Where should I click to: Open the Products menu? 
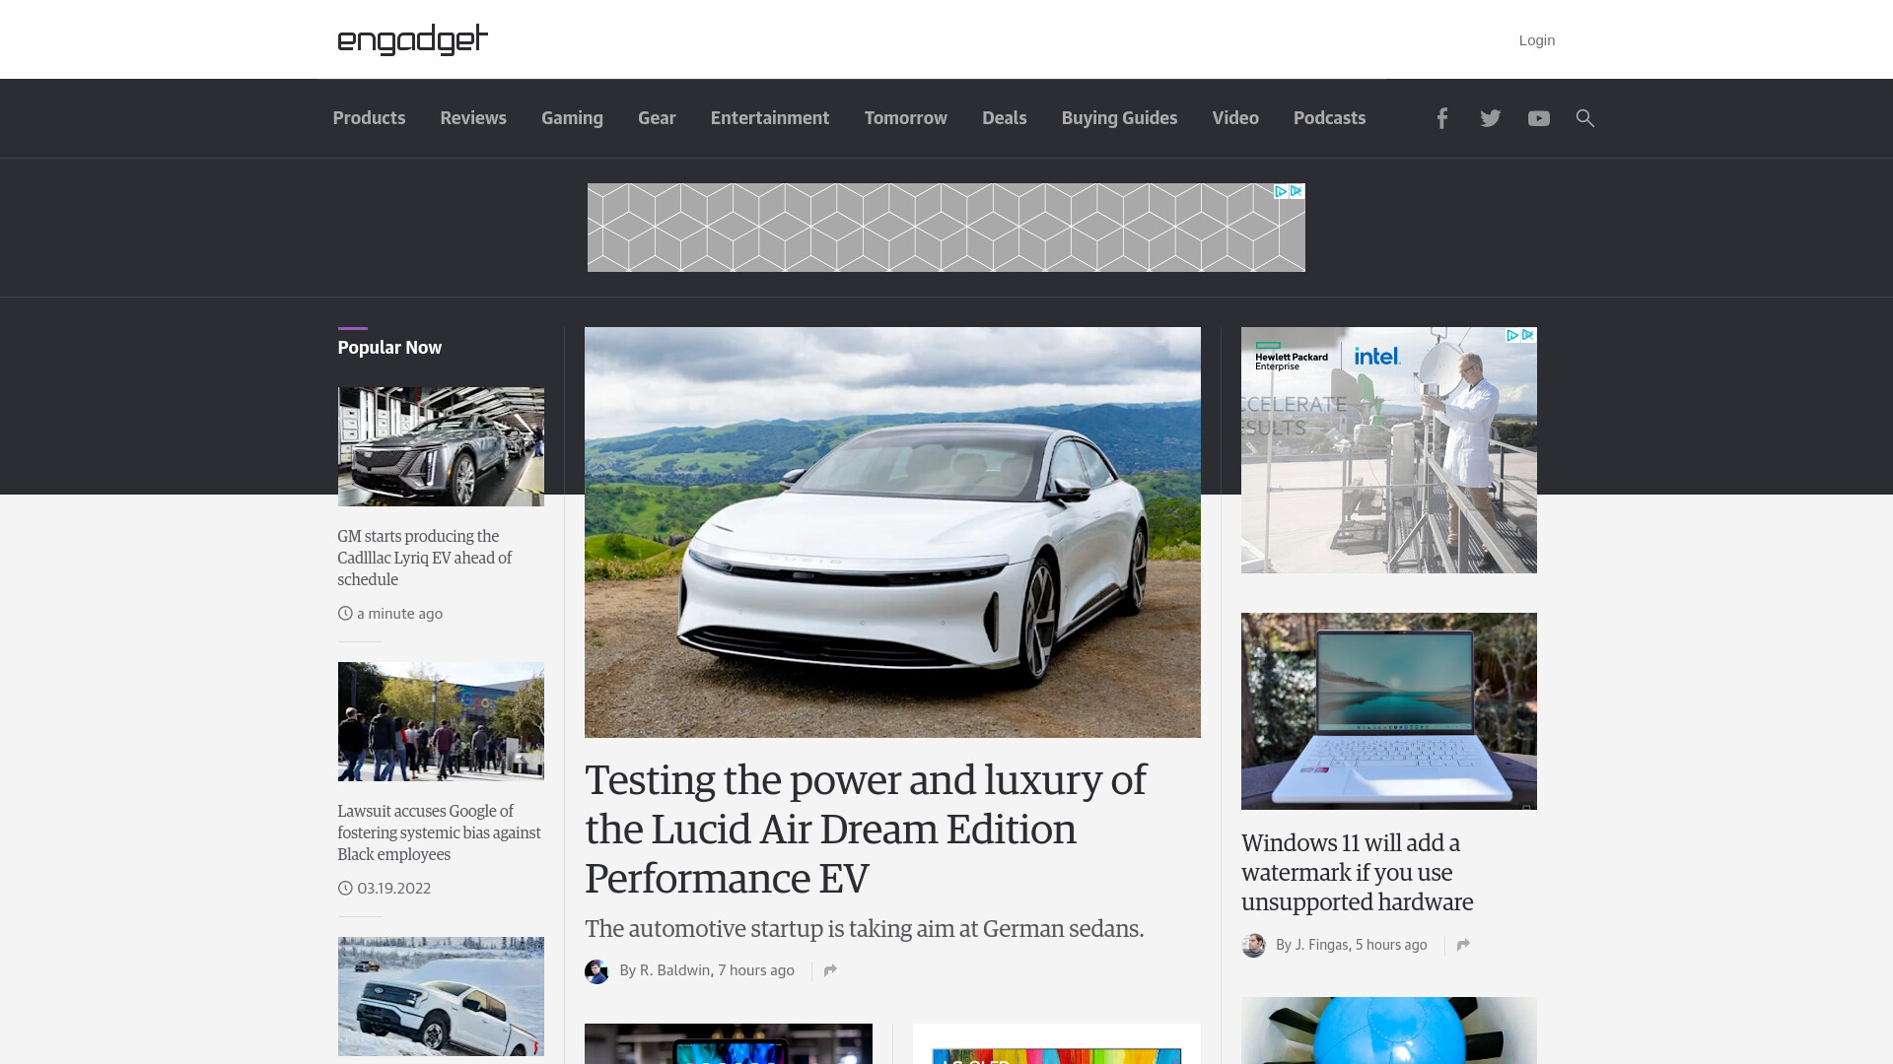pyautogui.click(x=369, y=118)
